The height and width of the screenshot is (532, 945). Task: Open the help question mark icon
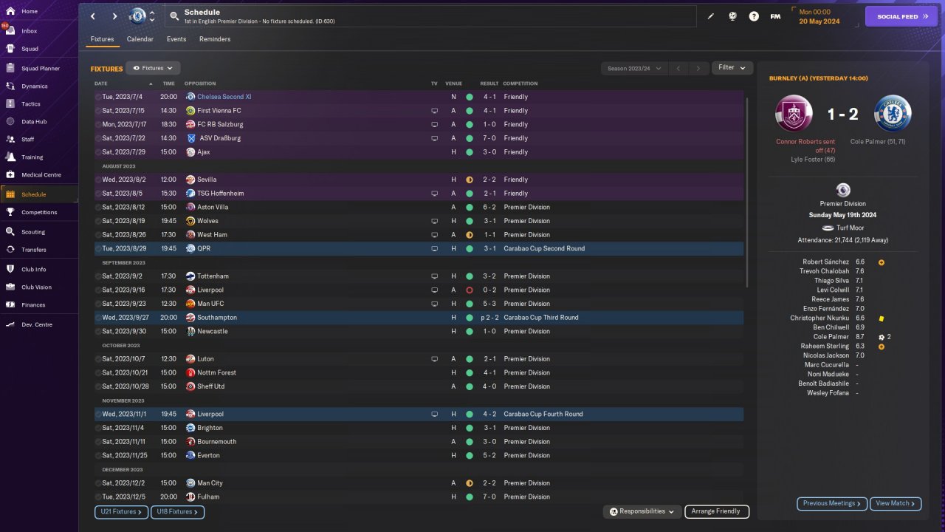click(x=754, y=16)
